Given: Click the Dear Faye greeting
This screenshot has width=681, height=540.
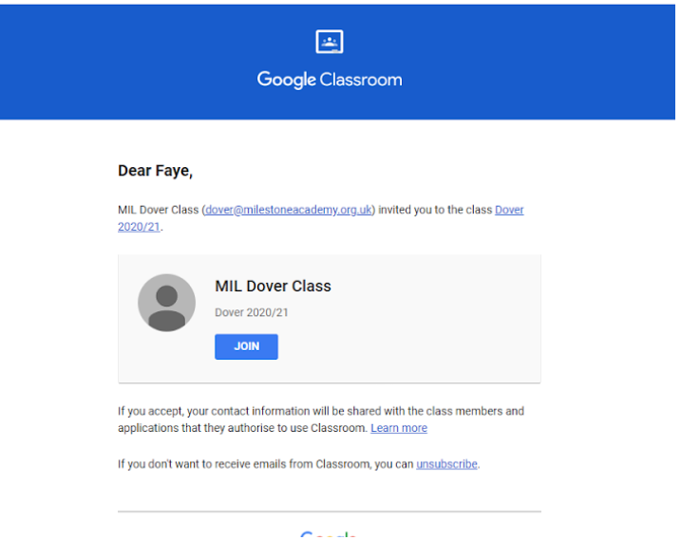Looking at the screenshot, I should [x=155, y=171].
